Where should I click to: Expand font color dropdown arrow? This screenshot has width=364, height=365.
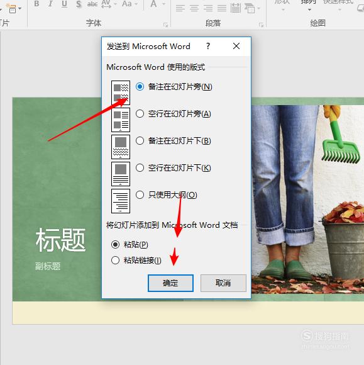tap(163, 4)
